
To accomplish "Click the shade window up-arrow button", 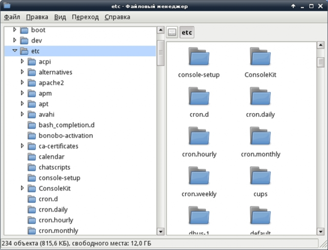I will point(293,6).
